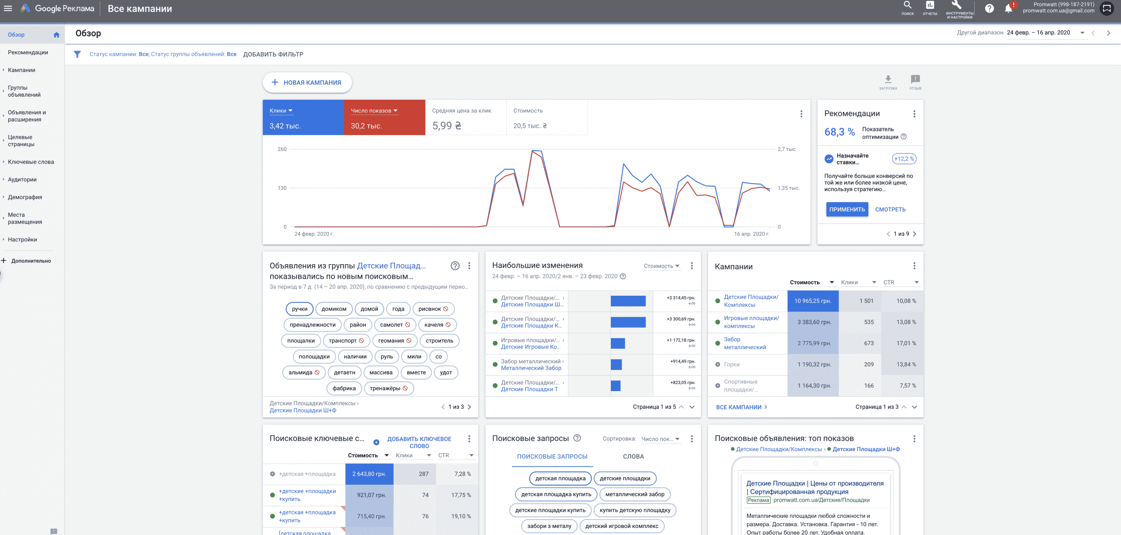Screen dimensions: 1121x535
Task: Click ДОБАВИТЬ КЛЮЧЕВОЕ СЛОВО link
Action: point(419,442)
